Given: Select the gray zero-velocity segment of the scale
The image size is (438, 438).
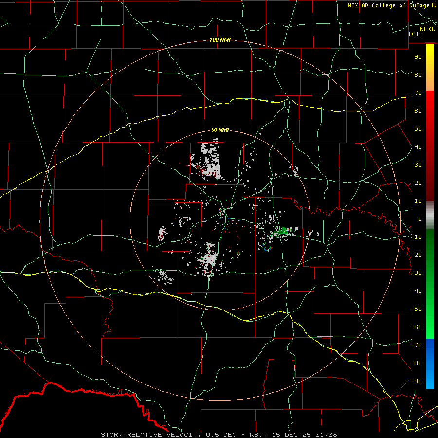Looking at the screenshot, I should 430,216.
